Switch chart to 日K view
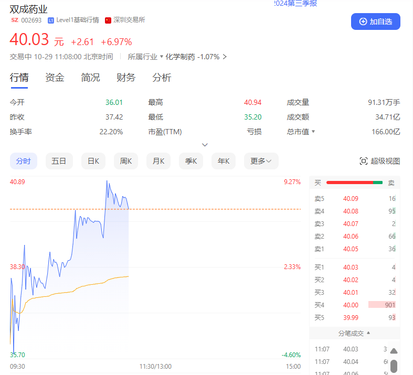 tap(93, 162)
